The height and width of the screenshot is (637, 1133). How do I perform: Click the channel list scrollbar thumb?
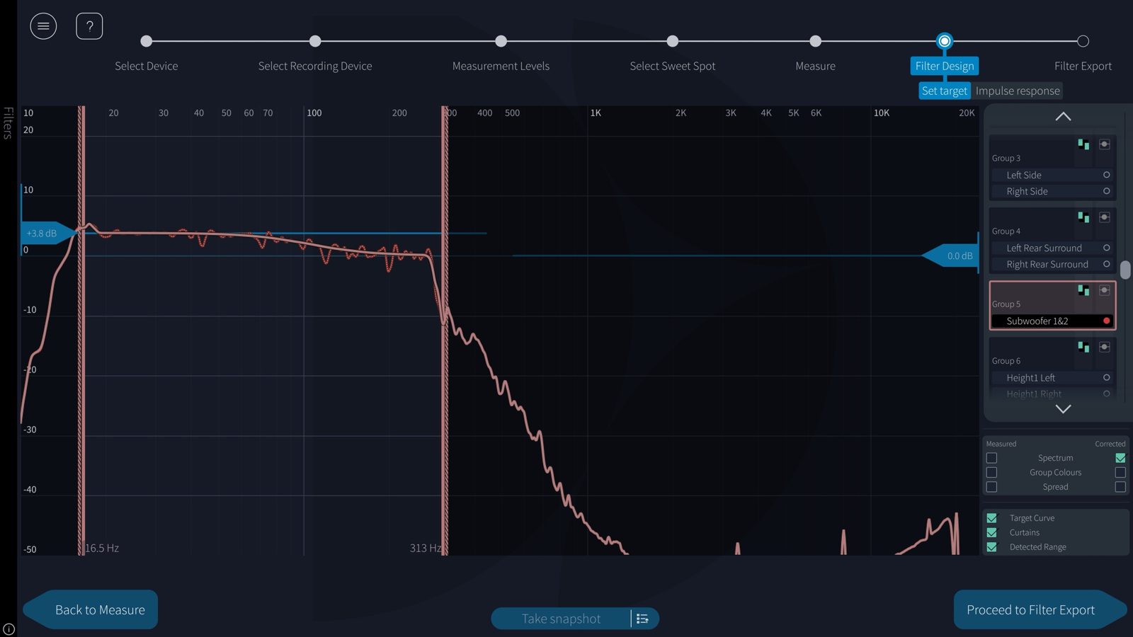click(1125, 270)
